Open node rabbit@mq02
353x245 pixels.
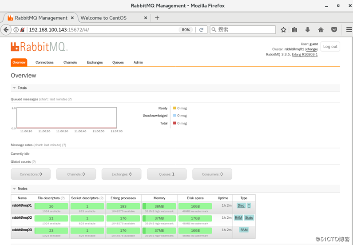(22, 217)
